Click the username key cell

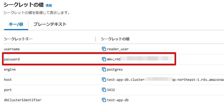tap(12, 49)
